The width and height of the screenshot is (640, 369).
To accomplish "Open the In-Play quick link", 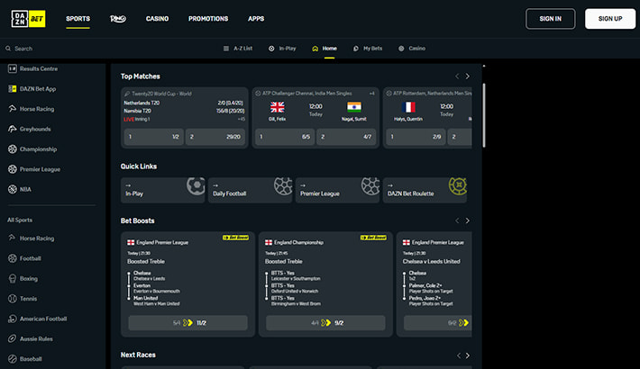I will click(x=162, y=190).
